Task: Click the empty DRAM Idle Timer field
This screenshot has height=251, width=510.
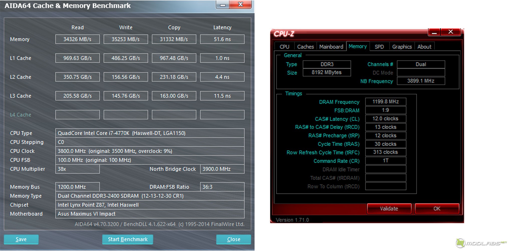Action: tap(386, 169)
